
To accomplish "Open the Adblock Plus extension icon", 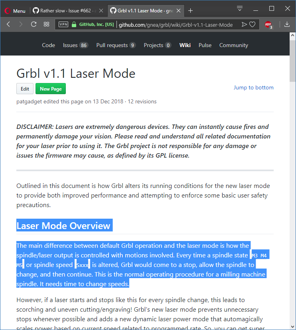I will 268,25.
